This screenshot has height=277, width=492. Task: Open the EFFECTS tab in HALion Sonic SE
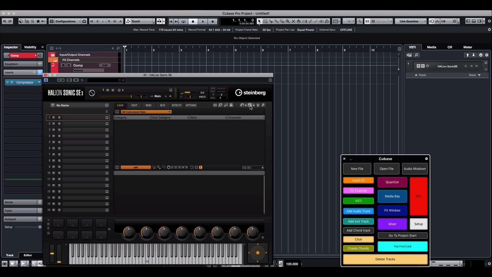176,105
